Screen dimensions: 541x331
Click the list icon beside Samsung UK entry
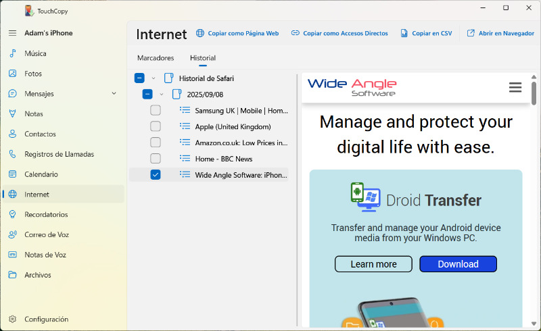185,110
